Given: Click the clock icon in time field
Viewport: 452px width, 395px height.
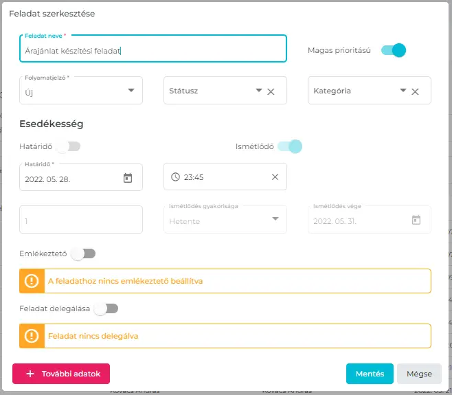Looking at the screenshot, I should 175,177.
